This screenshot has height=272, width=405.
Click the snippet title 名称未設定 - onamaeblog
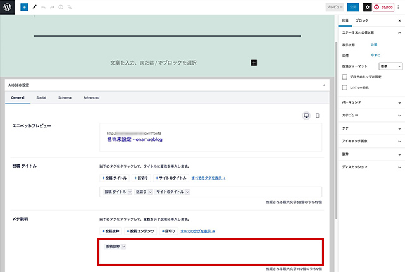pos(135,140)
